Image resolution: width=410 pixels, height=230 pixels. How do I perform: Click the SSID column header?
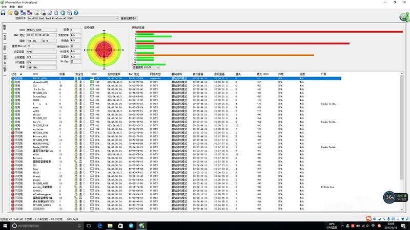pyautogui.click(x=35, y=74)
